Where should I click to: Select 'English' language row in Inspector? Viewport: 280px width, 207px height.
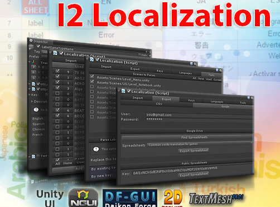38,119
